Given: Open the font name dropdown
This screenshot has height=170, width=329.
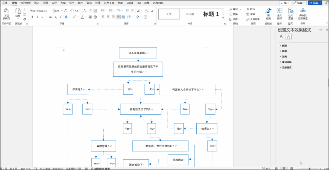Looking at the screenshot, I should 52,11.
